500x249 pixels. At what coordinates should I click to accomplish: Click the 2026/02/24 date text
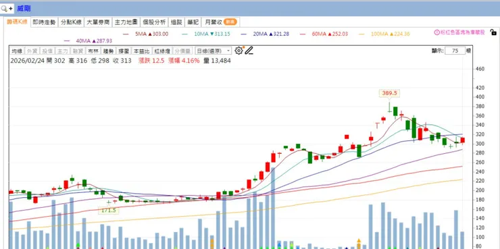tap(28, 61)
